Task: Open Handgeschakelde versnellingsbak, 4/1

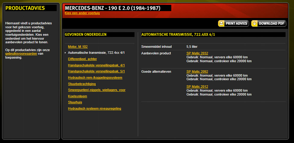Action: coord(96,65)
